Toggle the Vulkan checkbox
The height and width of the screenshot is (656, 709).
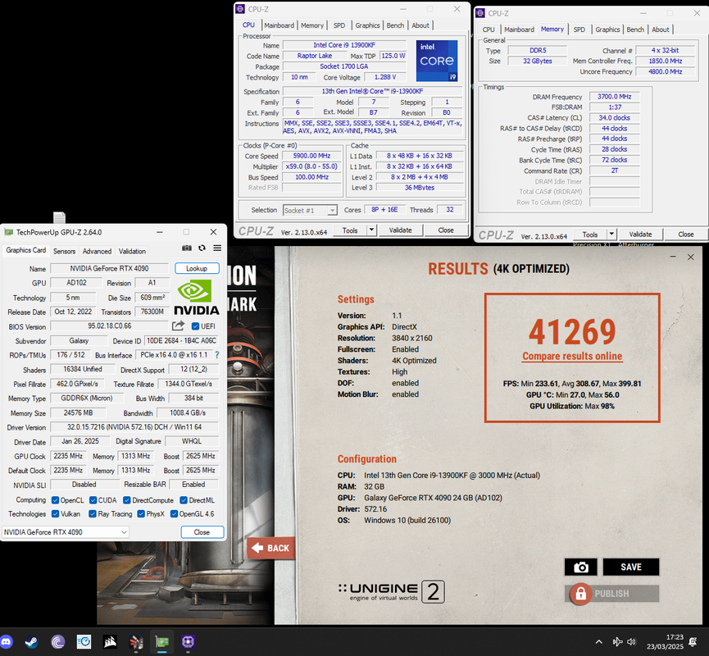pyautogui.click(x=55, y=513)
